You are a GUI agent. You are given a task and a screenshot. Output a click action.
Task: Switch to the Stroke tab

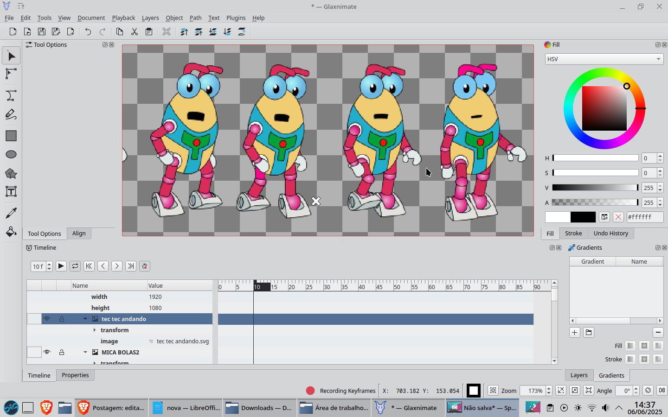pyautogui.click(x=573, y=234)
